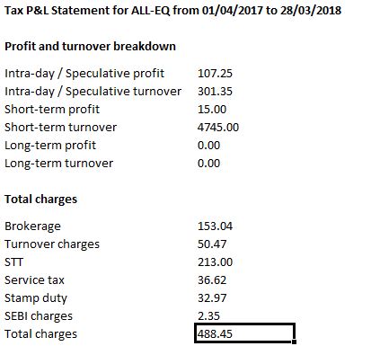Viewport: 371px width, 355px height.
Task: Click the fill handle of the selected cell
Action: (294, 342)
